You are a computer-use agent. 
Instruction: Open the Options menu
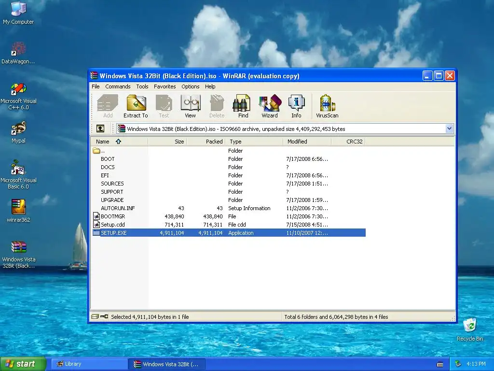pyautogui.click(x=190, y=86)
